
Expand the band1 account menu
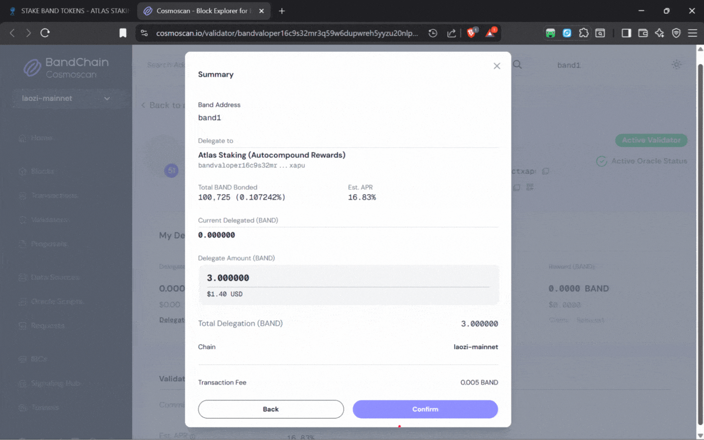pos(569,65)
